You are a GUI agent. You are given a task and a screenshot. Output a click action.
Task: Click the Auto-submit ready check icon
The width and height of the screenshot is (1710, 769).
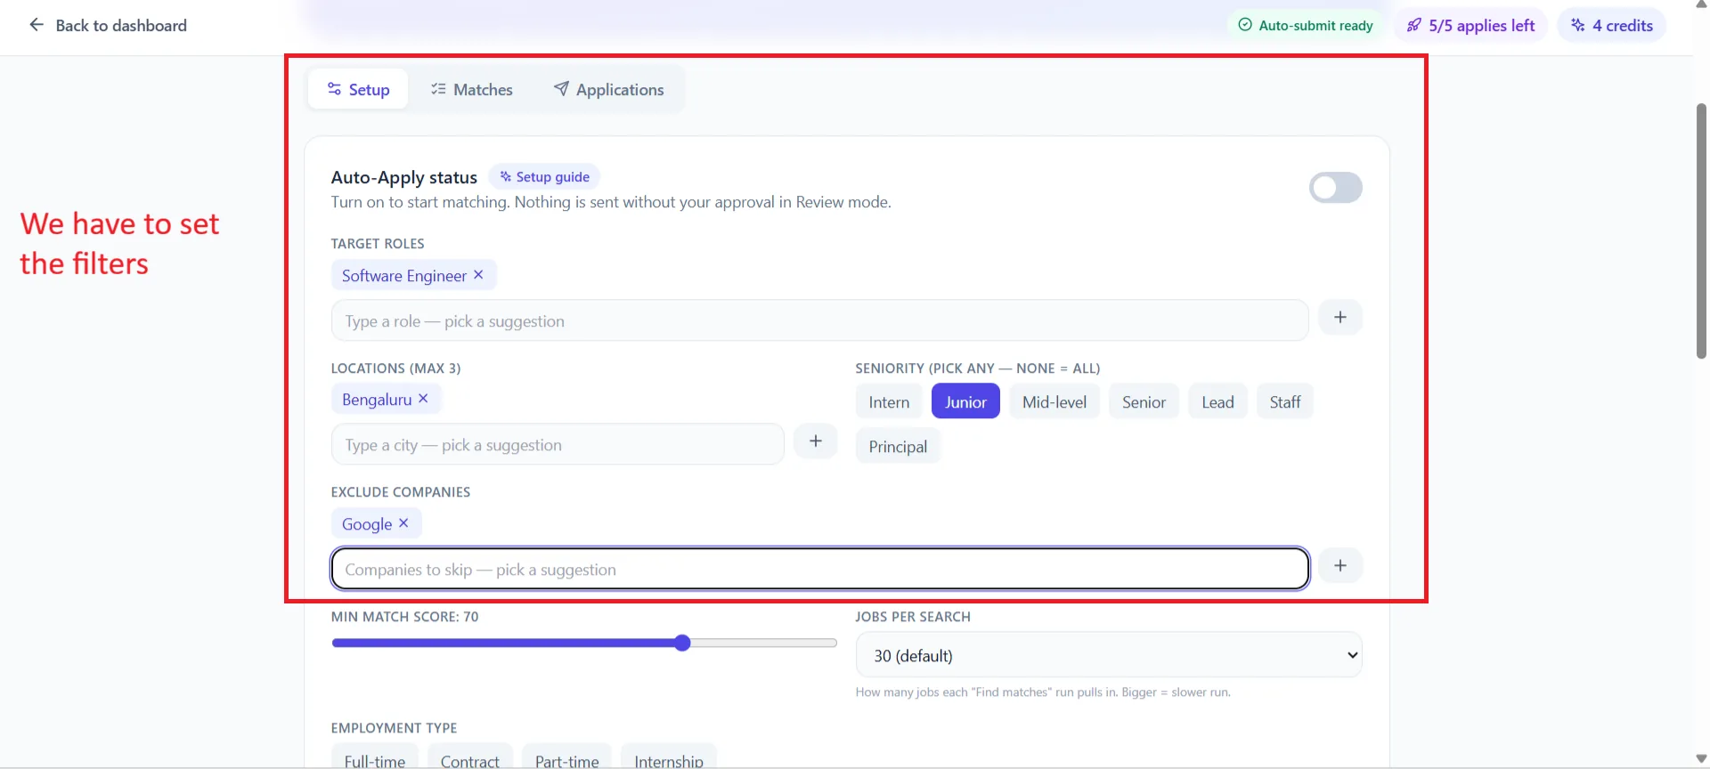click(1245, 25)
